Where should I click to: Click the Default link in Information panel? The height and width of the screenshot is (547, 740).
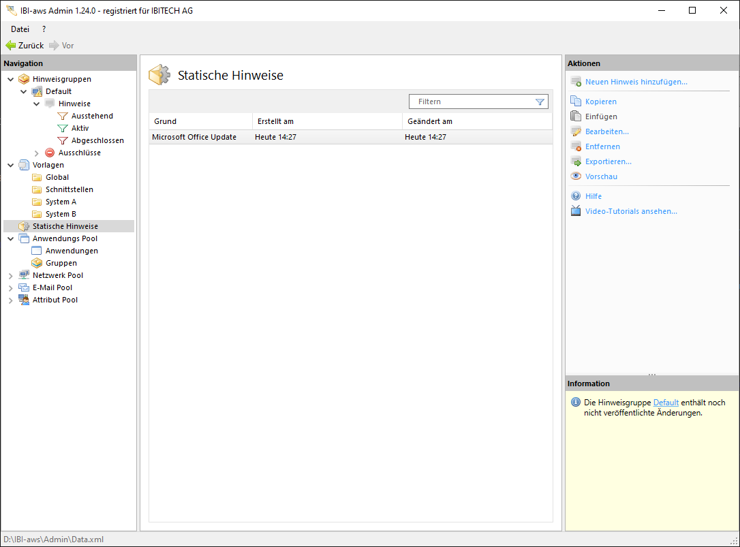(x=666, y=403)
